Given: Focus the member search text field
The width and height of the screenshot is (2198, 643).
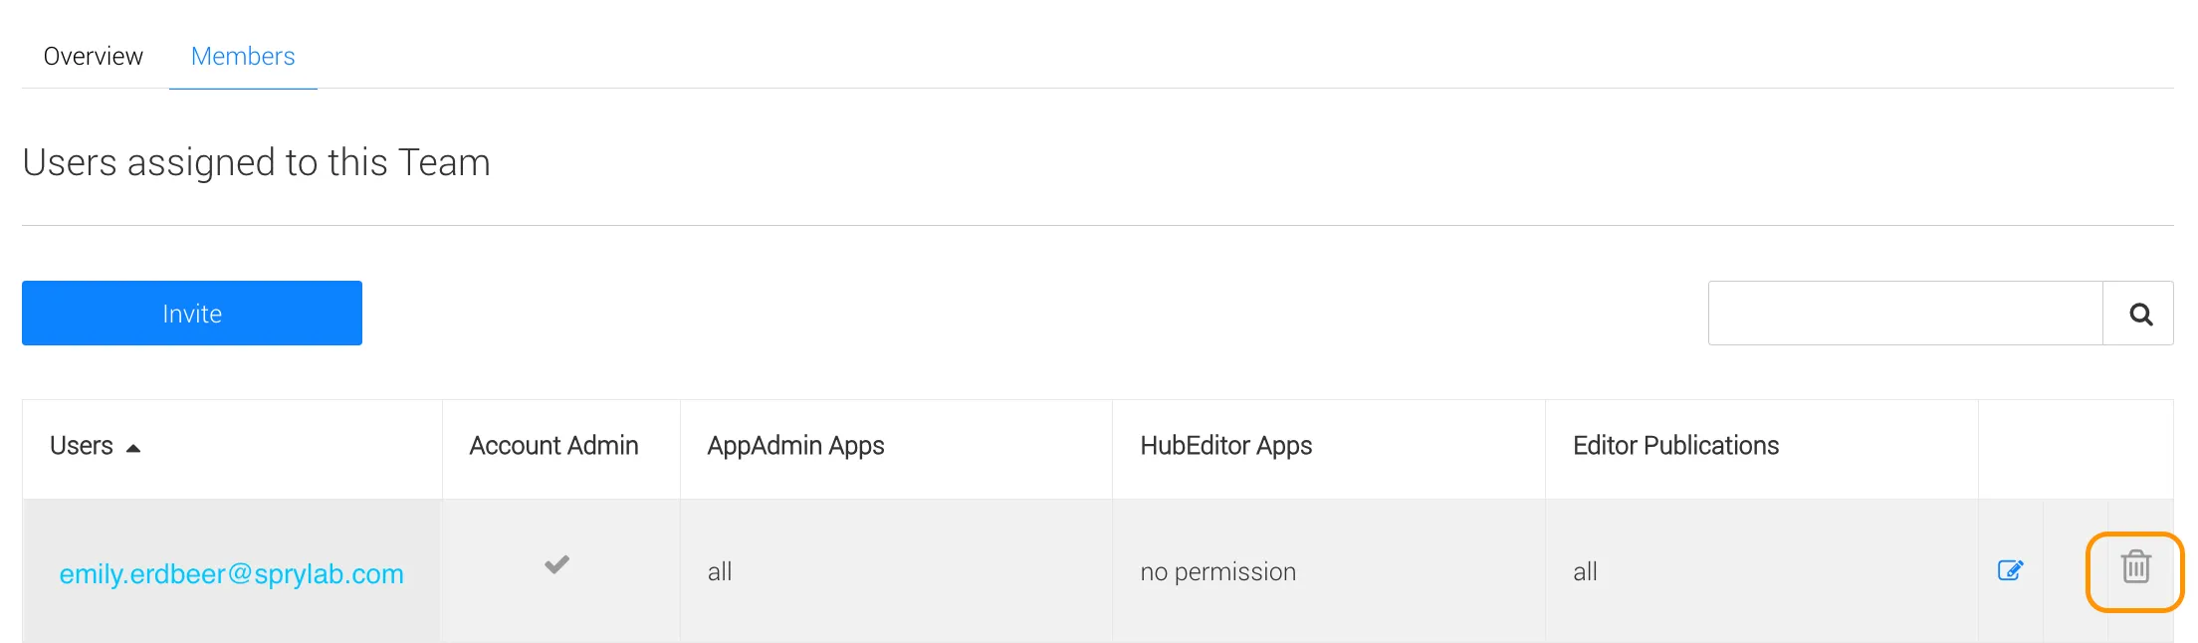Looking at the screenshot, I should (x=1905, y=314).
